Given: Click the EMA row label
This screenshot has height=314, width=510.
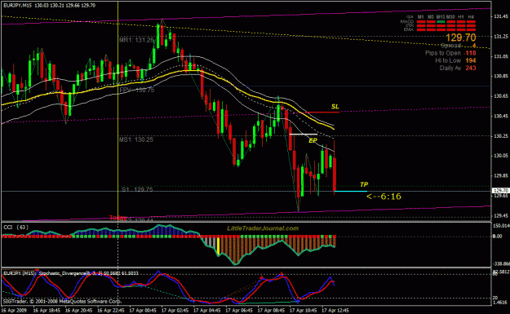Looking at the screenshot, I should tap(409, 29).
